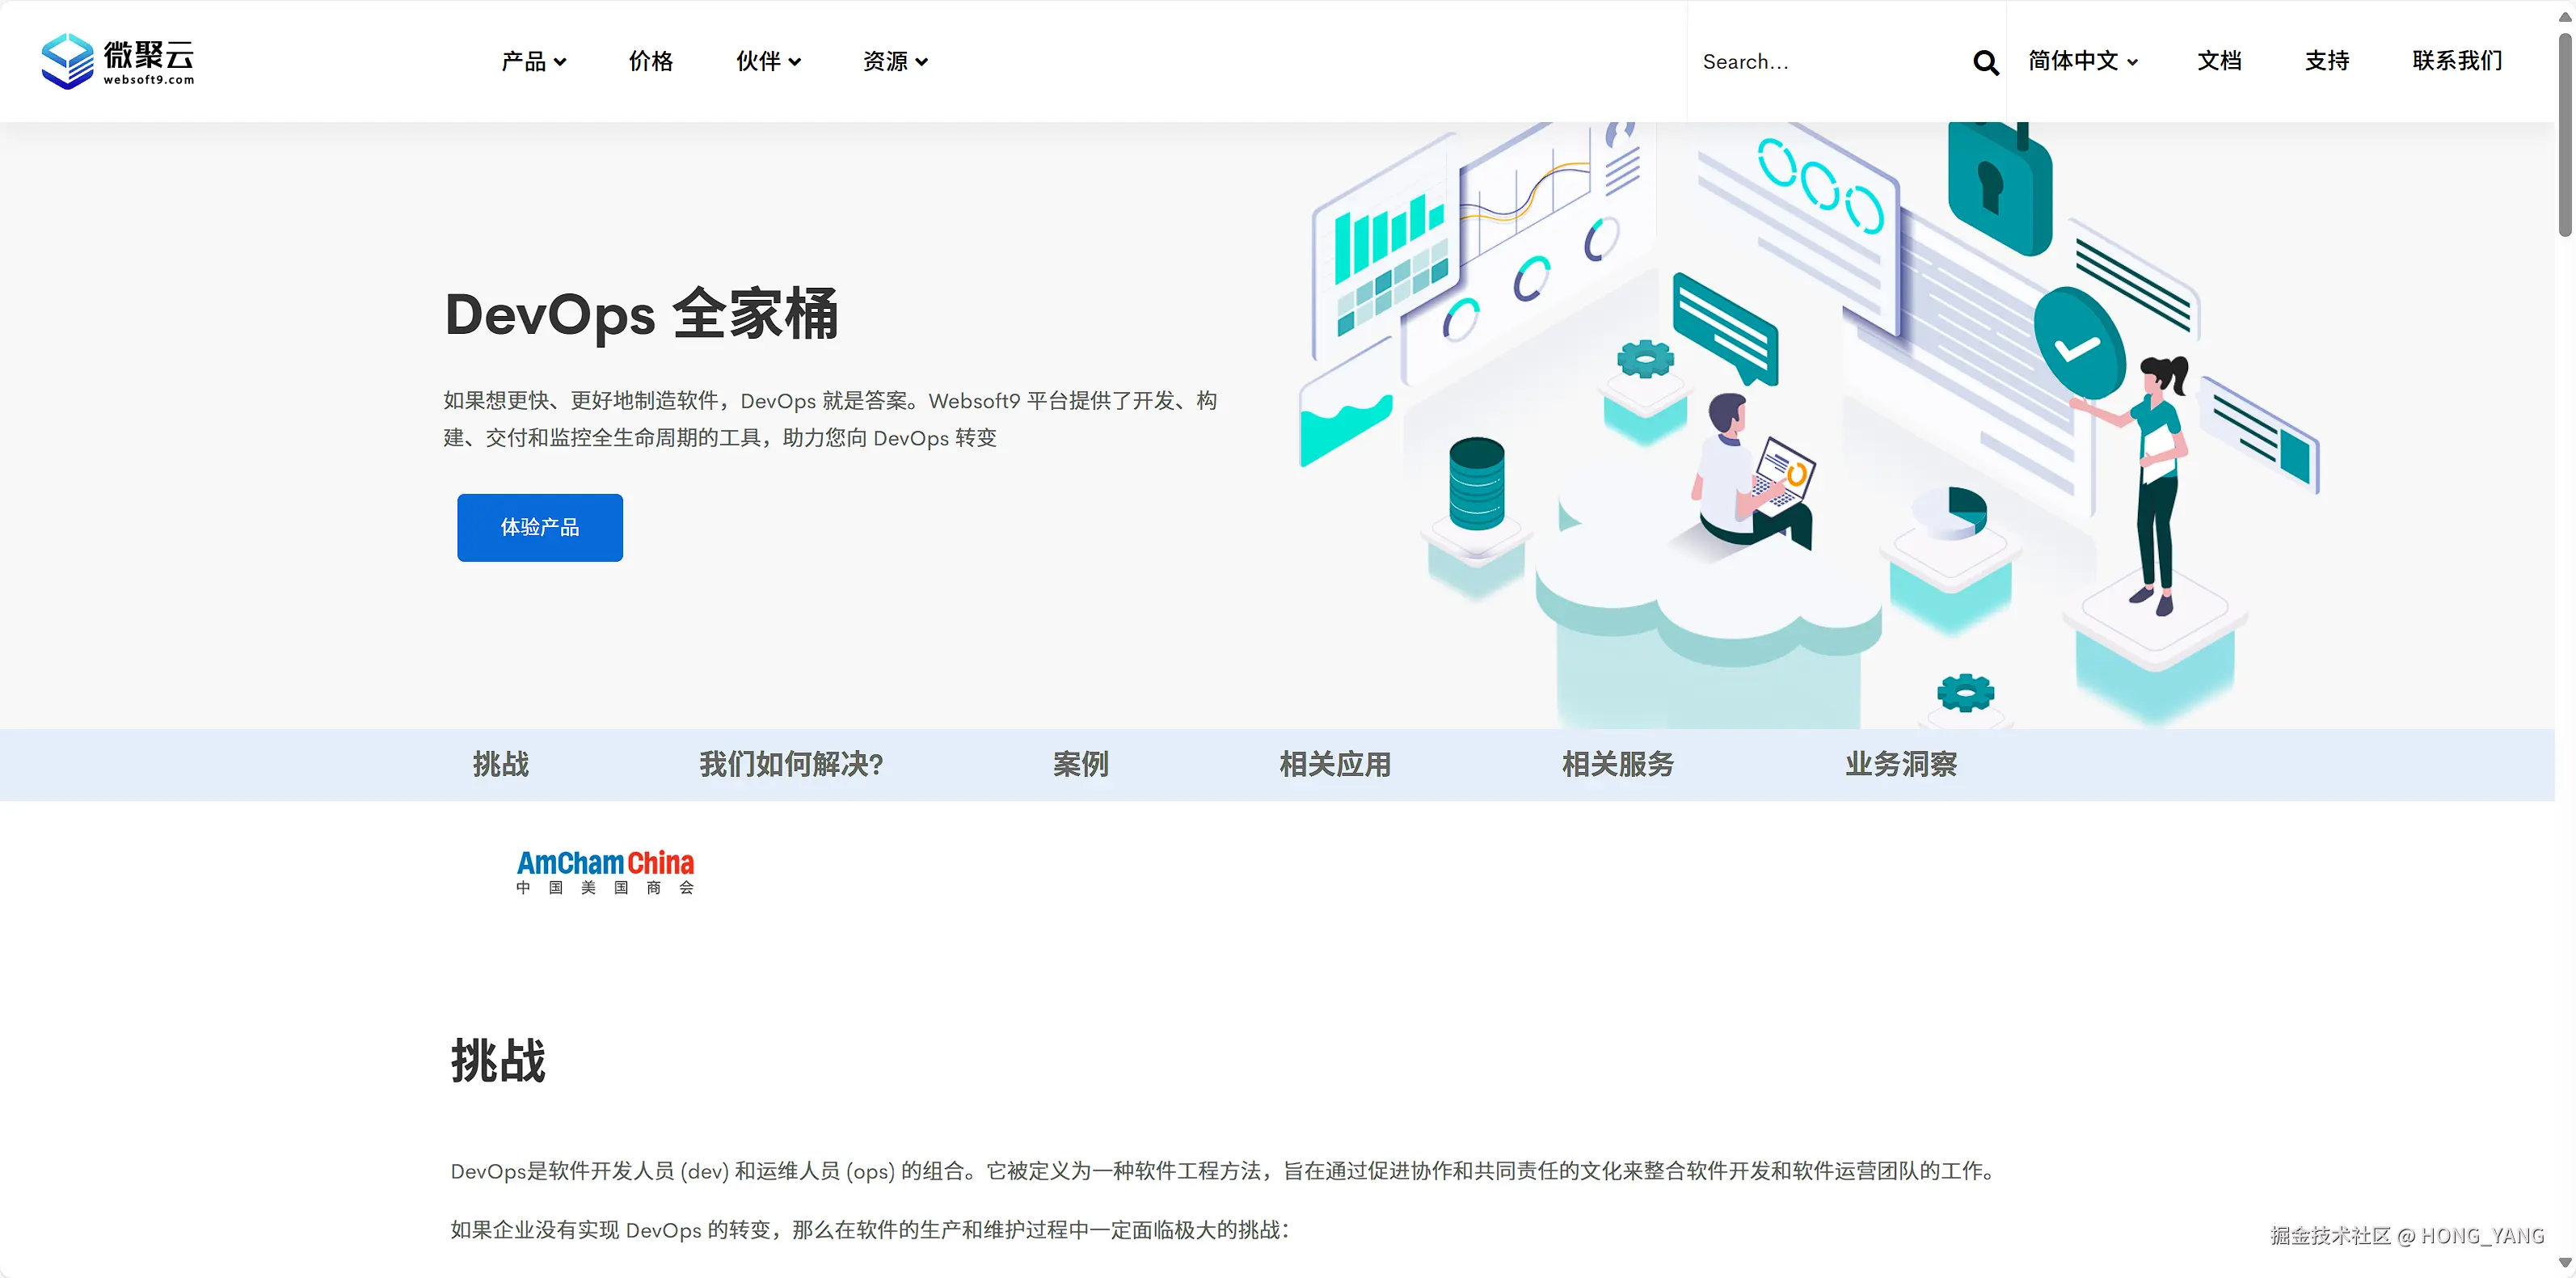Navigate to the 挑战 section tab
This screenshot has width=2576, height=1278.
[501, 764]
